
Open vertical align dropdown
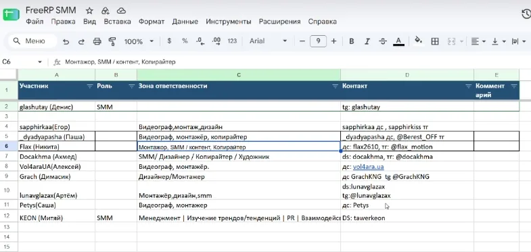pyautogui.click(x=499, y=41)
